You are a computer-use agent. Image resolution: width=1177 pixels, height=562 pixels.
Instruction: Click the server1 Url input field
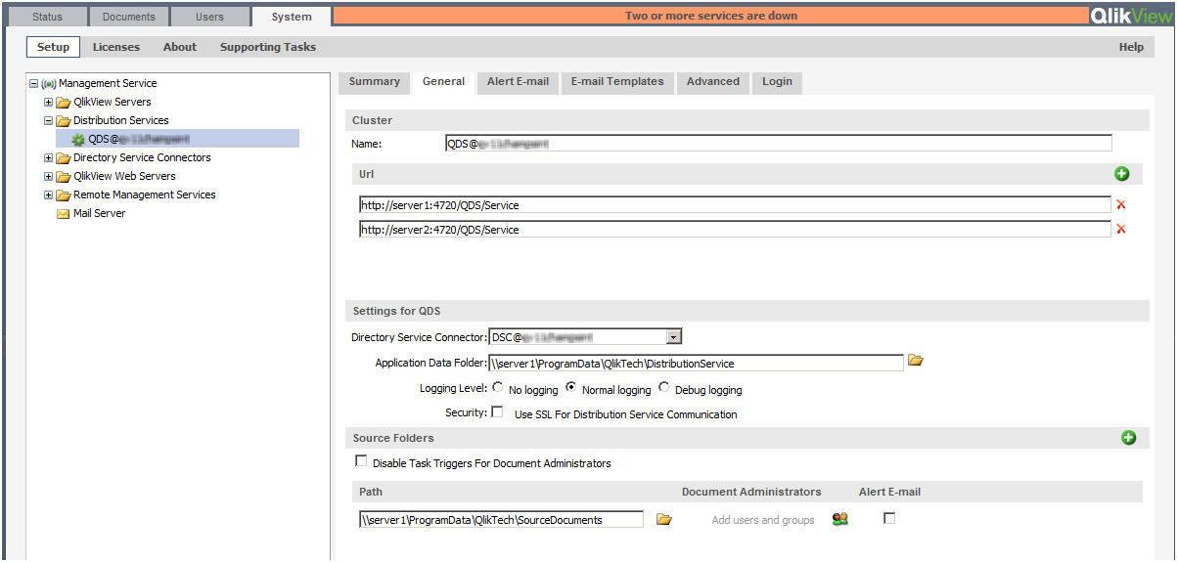pos(735,205)
